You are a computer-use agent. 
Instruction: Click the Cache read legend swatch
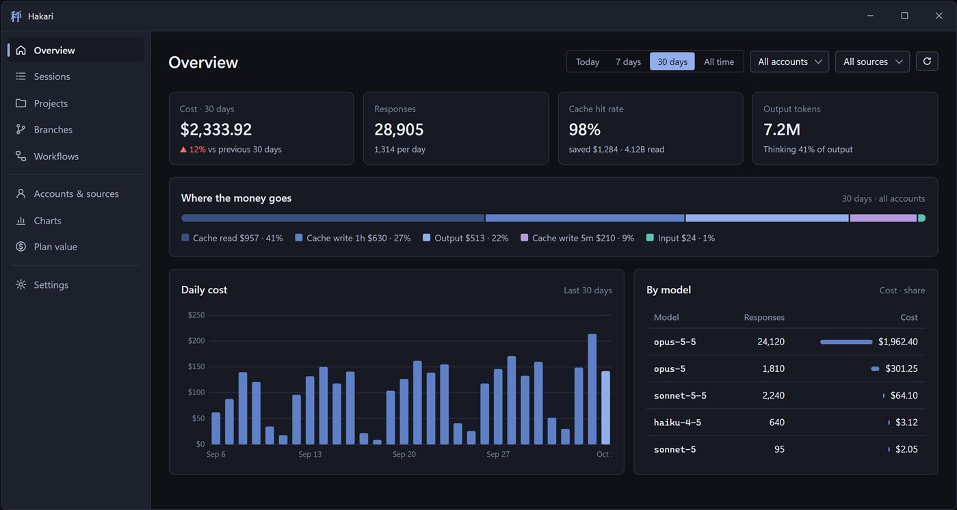(185, 238)
